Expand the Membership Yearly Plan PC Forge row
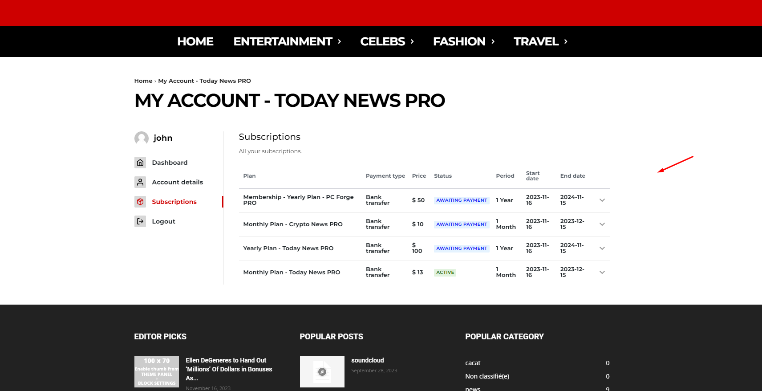The image size is (762, 391). pos(602,200)
